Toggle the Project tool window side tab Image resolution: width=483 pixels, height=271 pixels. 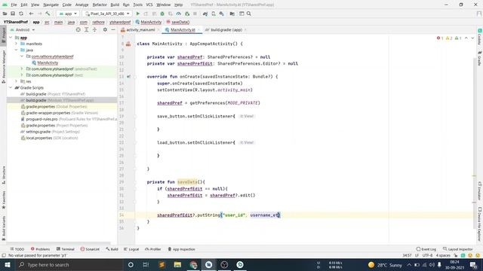point(3,35)
